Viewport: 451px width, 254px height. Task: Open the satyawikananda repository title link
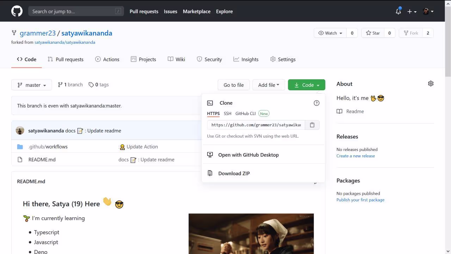coord(87,33)
